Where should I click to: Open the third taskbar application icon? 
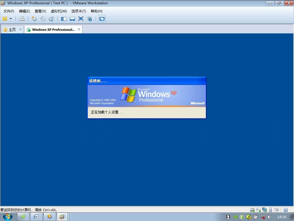[49, 217]
